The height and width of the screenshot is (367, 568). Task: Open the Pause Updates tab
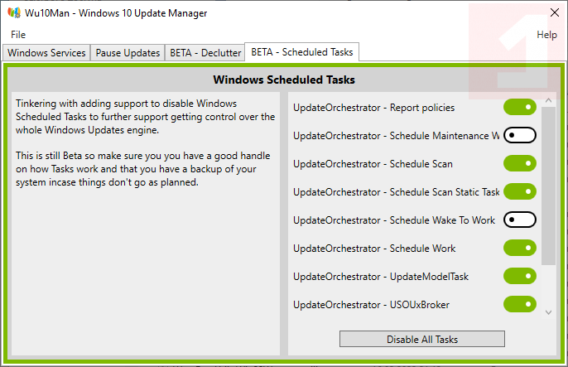click(128, 53)
